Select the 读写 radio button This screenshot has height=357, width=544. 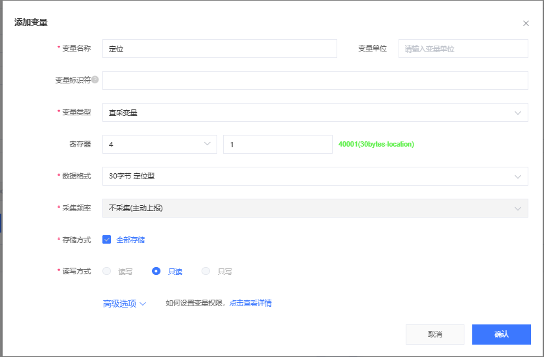click(x=107, y=272)
